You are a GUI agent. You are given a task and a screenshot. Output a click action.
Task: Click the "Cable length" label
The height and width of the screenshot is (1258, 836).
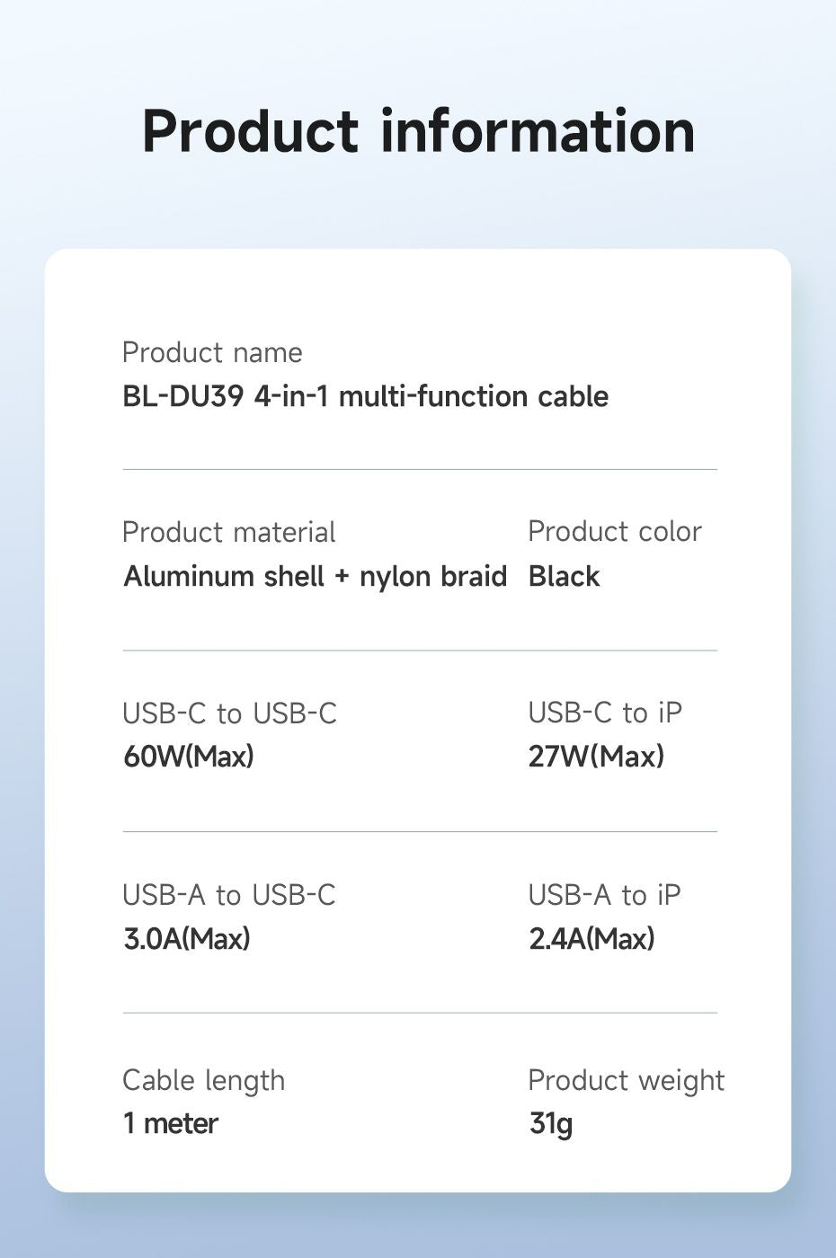203,1080
